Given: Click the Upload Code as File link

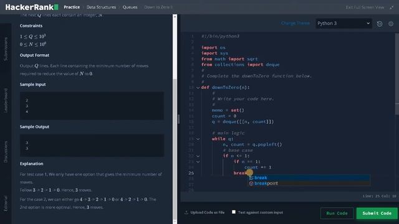Looking at the screenshot, I should [x=208, y=212].
